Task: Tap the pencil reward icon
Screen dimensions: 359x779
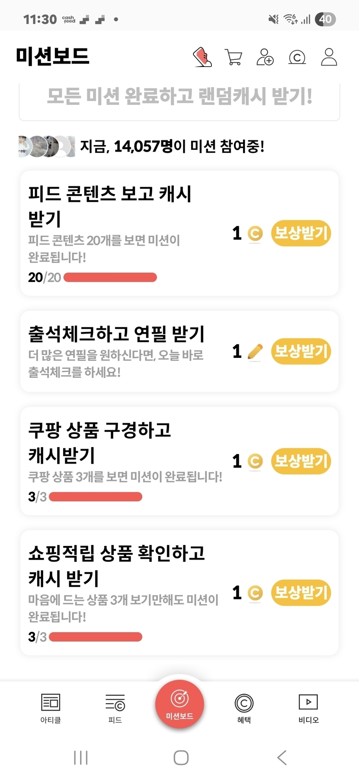Action: point(255,351)
